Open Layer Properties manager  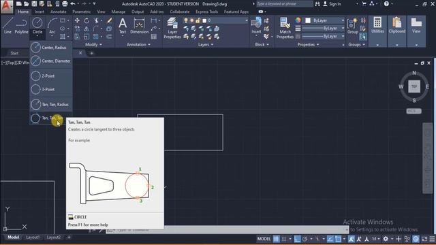pyautogui.click(x=172, y=28)
